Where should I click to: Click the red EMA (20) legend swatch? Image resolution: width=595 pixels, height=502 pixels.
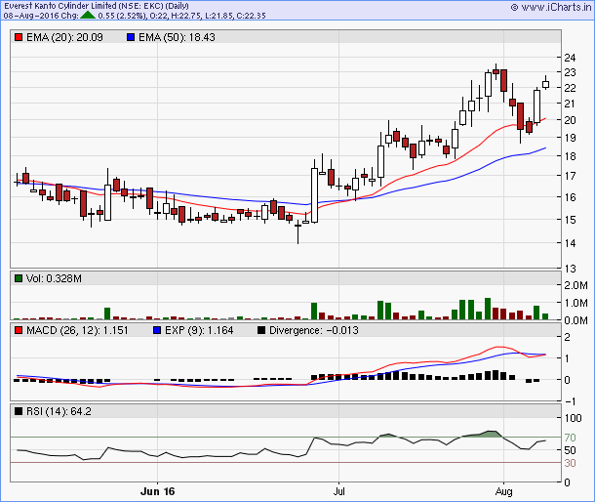[19, 37]
